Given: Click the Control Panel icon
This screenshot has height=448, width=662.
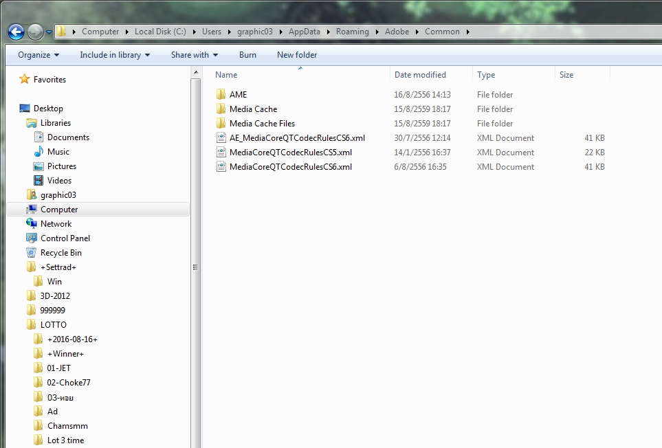Looking at the screenshot, I should pyautogui.click(x=31, y=238).
